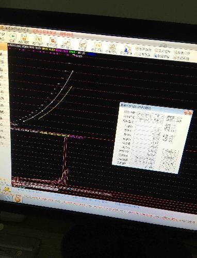
Task: Click the toolbar icon just left of F10
Action: (83, 44)
